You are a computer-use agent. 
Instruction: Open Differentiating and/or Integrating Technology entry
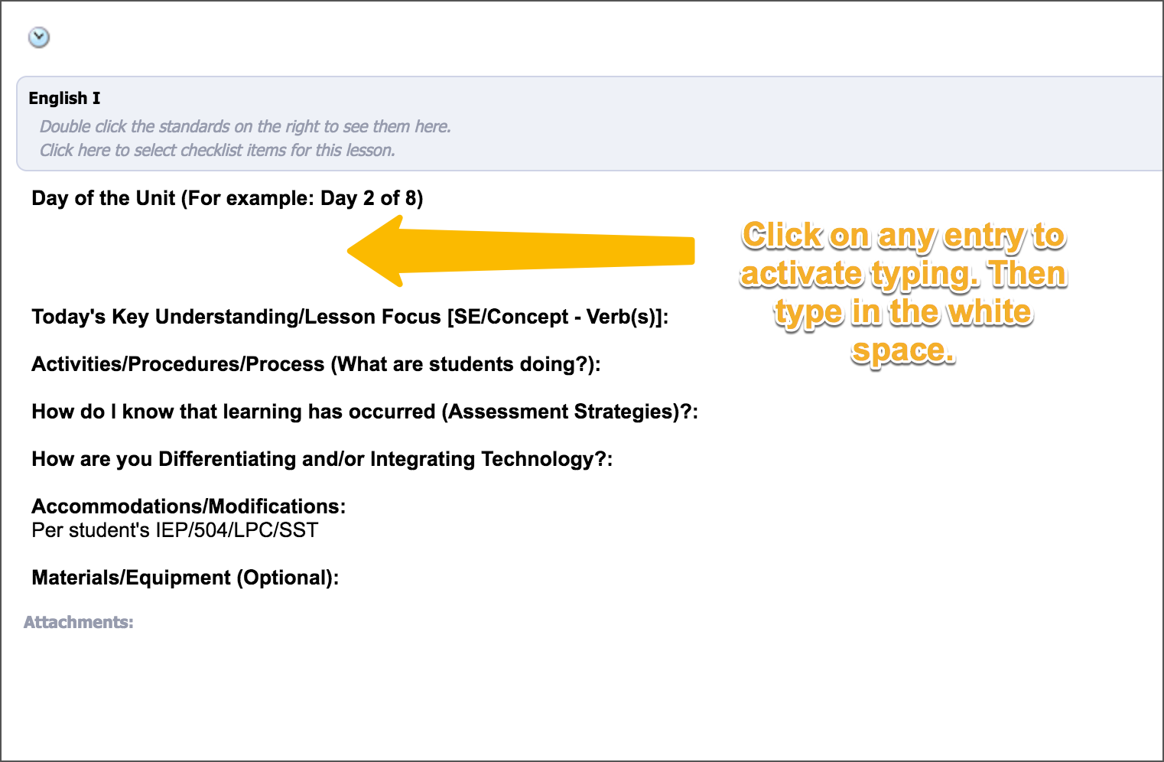tap(322, 459)
